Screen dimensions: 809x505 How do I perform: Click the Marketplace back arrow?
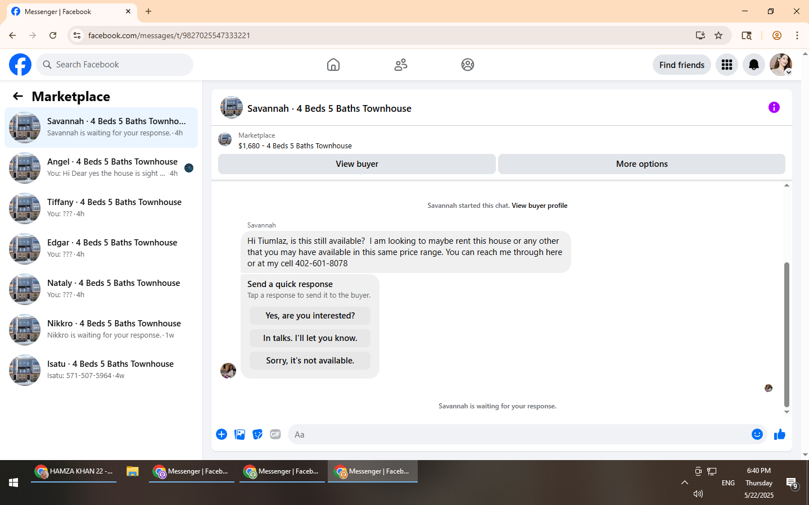point(18,96)
